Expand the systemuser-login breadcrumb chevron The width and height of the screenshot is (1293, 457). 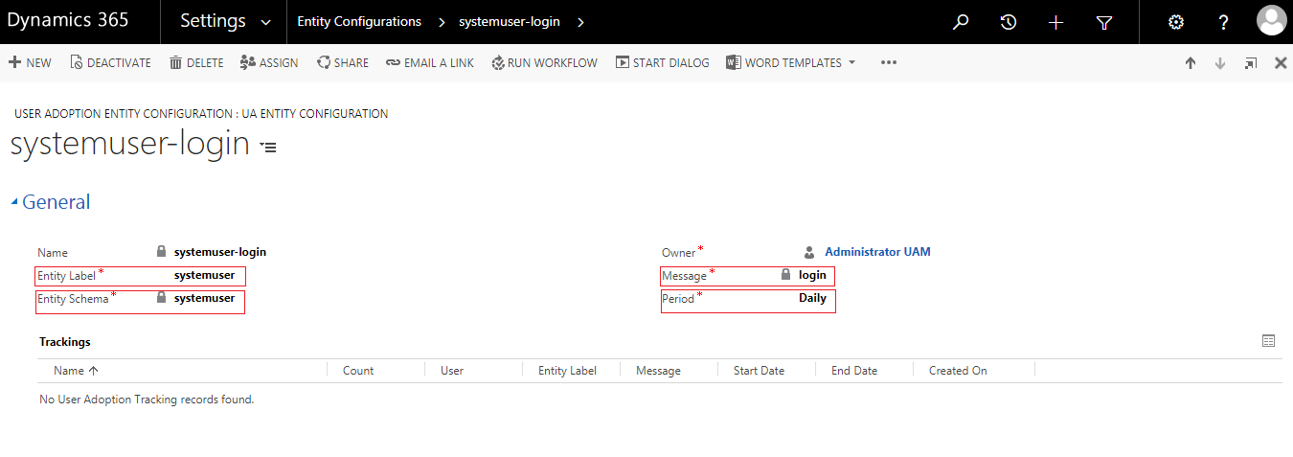[580, 22]
